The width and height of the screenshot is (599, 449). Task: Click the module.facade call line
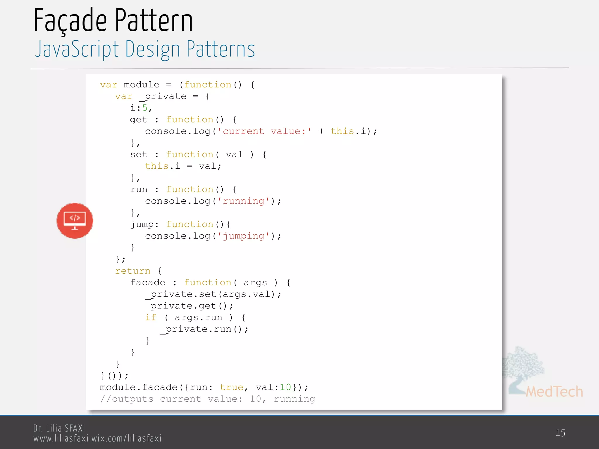click(204, 388)
